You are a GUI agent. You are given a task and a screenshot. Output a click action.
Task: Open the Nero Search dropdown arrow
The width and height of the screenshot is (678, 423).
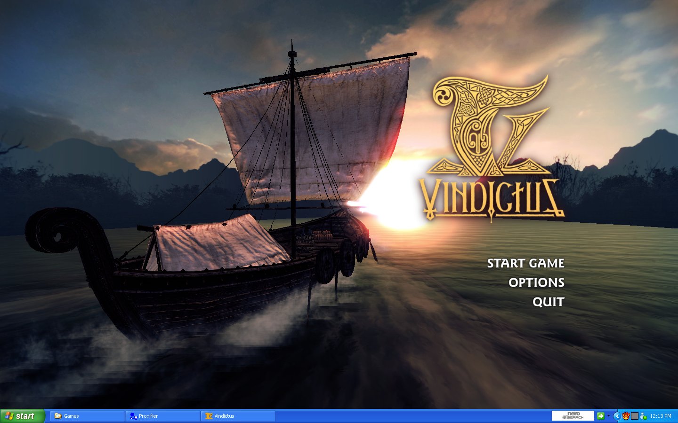(608, 416)
